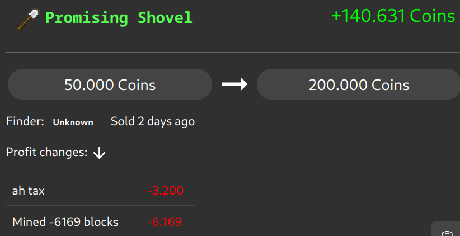Select the Mined -6169 blocks row

click(65, 222)
